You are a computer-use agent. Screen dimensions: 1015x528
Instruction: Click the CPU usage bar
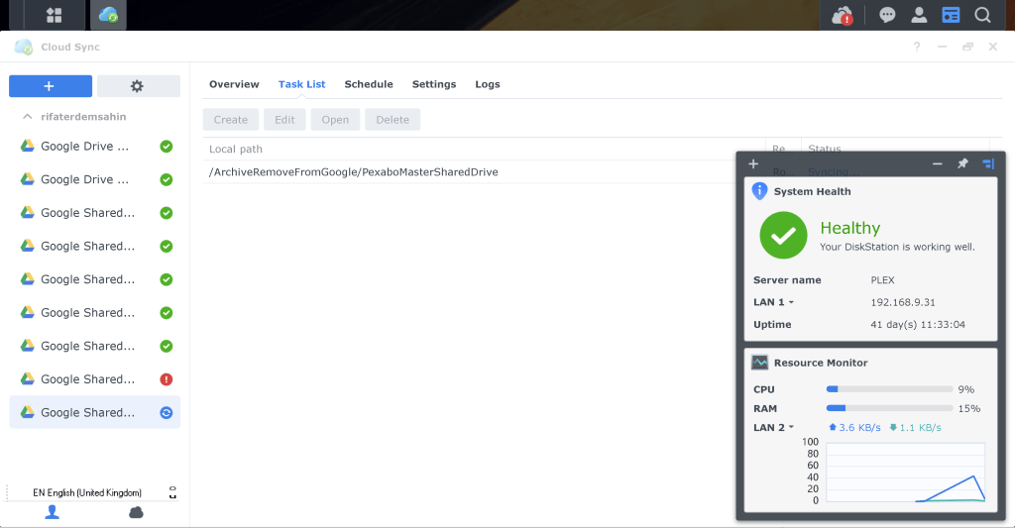(889, 389)
